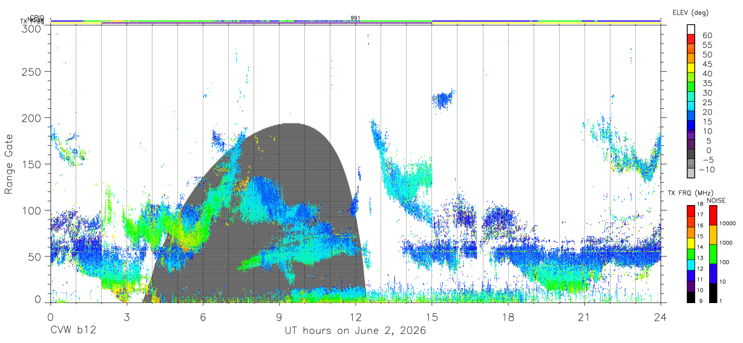The image size is (743, 343).
Task: Click the scatter cluster near hour 15 gate 220
Action: [444, 99]
